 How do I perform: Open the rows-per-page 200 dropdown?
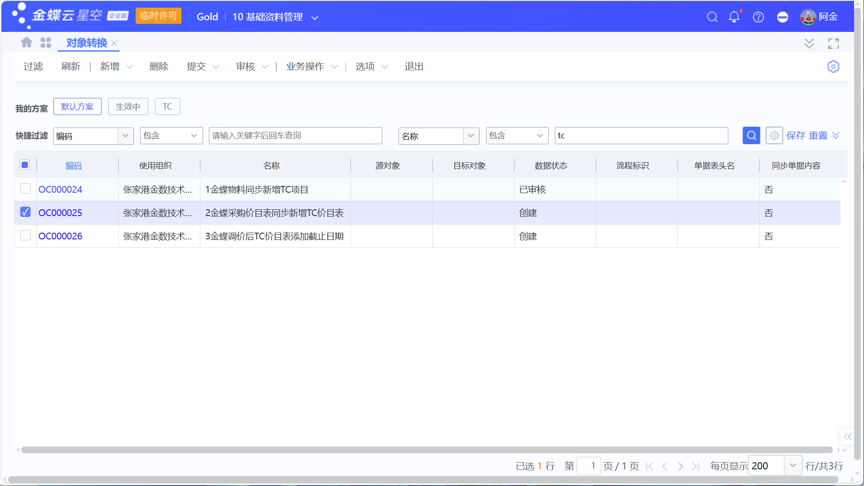tap(793, 466)
